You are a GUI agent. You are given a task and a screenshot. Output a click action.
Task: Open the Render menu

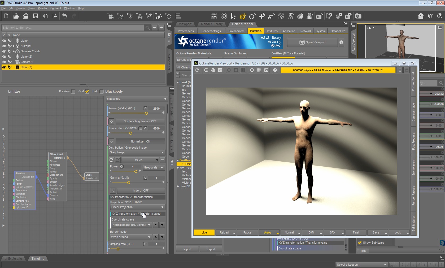[42, 8]
